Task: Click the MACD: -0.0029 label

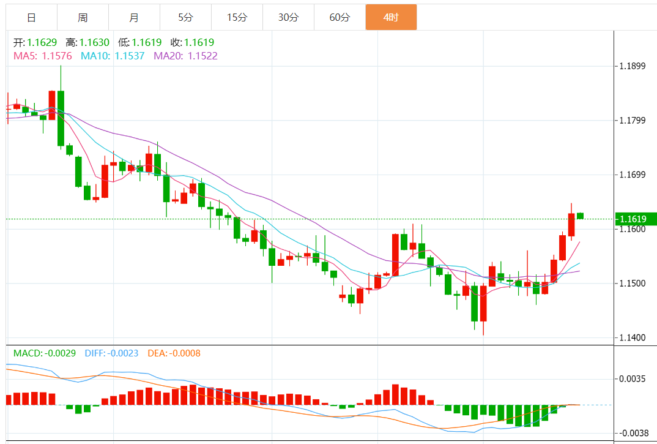Action: tap(45, 353)
